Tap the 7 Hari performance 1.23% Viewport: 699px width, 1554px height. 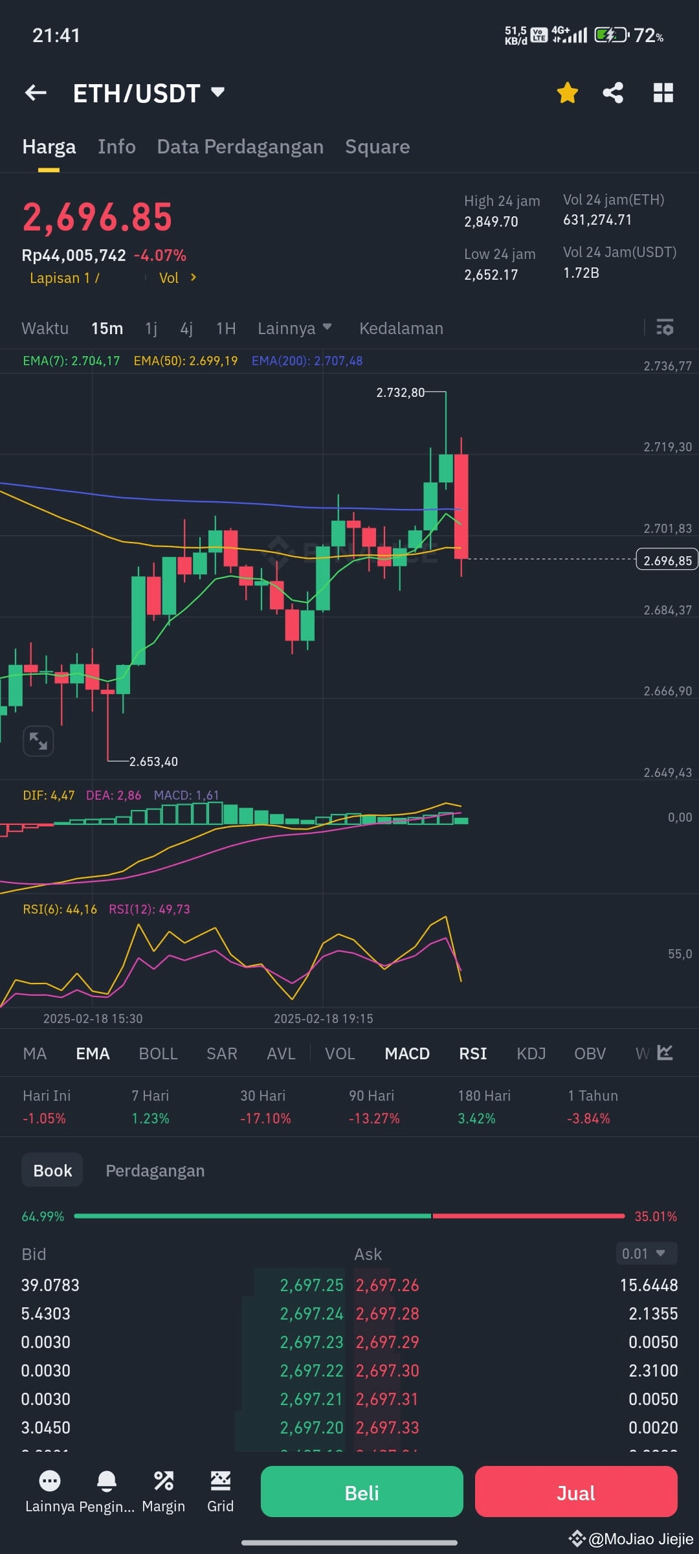pos(150,1118)
